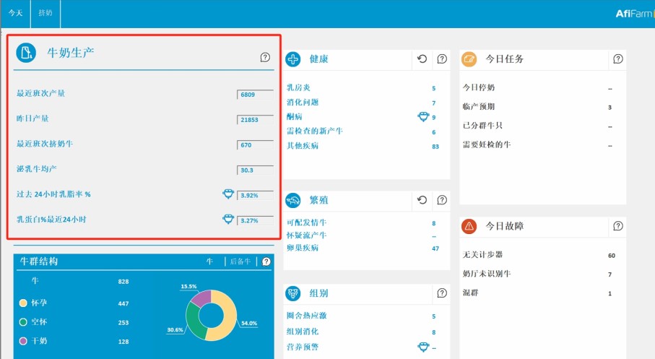Click the 最近班次产量 value box 6809
The width and height of the screenshot is (655, 359).
click(x=254, y=95)
